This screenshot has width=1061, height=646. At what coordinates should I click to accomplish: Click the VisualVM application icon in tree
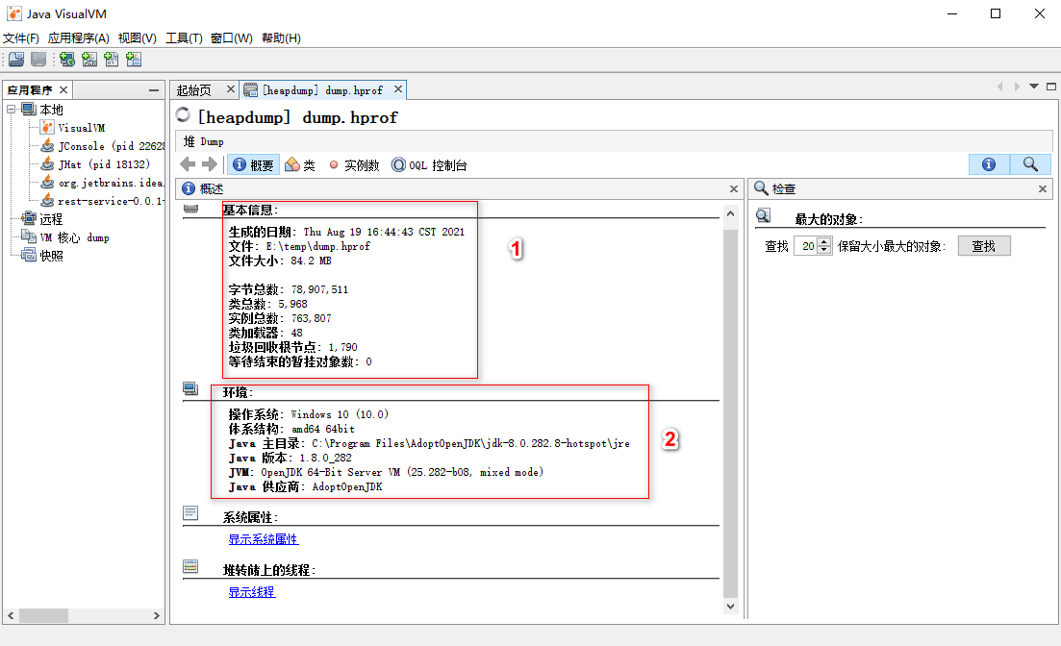tap(47, 127)
